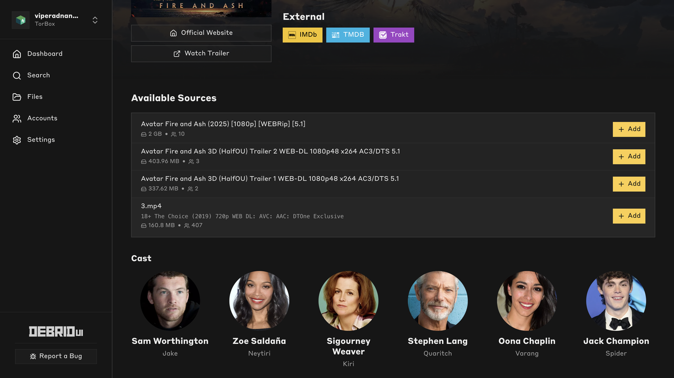Click the Sam Worthington name
Viewport: 674px width, 378px height.
tap(170, 341)
